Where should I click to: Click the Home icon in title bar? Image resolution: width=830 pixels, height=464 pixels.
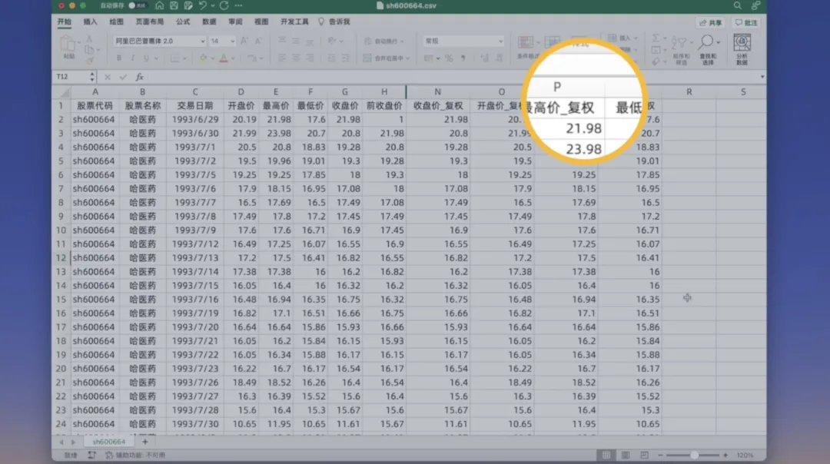point(159,6)
